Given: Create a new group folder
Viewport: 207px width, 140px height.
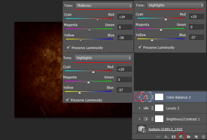Looking at the screenshot, I should pyautogui.click(x=189, y=137).
